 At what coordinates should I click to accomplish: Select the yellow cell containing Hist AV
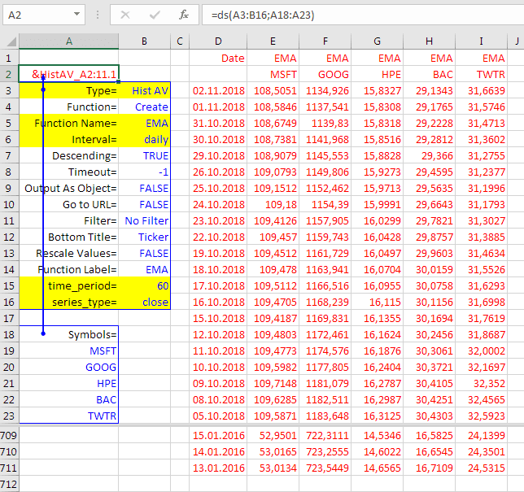click(145, 90)
